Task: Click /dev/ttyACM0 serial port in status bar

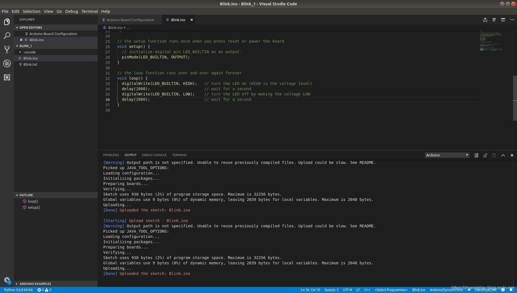Action: [486, 290]
